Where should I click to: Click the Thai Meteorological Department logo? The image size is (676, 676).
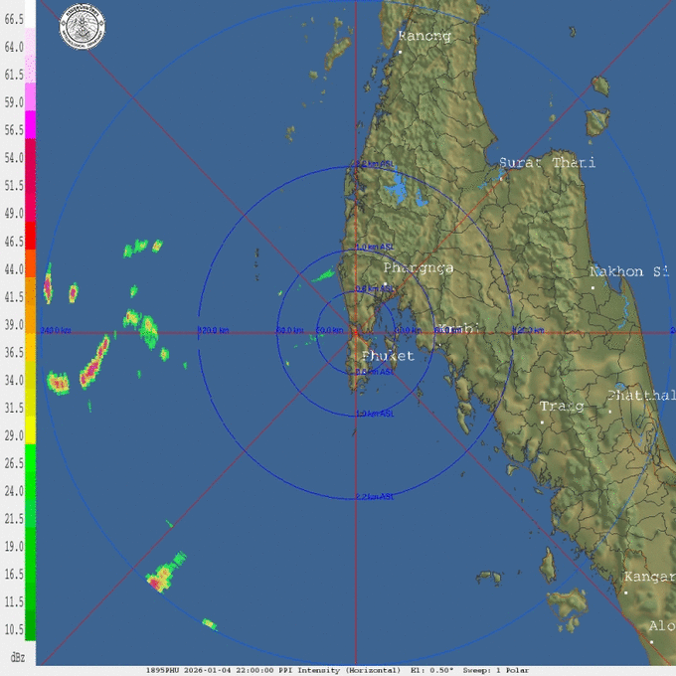coord(82,27)
